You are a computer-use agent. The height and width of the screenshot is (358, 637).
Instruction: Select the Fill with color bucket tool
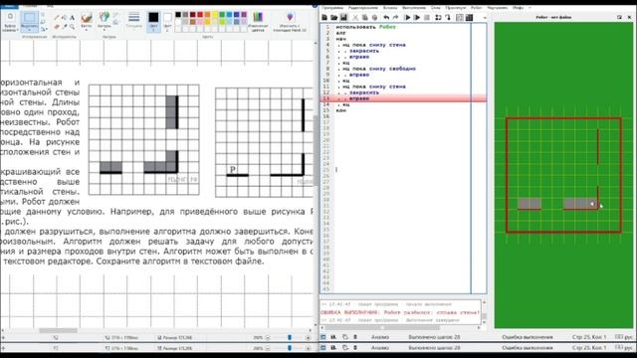click(x=64, y=18)
